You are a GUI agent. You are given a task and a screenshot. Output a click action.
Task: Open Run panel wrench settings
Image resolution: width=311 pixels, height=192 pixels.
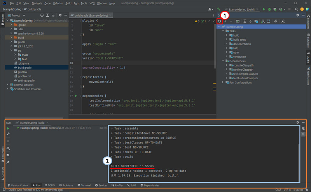coord(8,134)
